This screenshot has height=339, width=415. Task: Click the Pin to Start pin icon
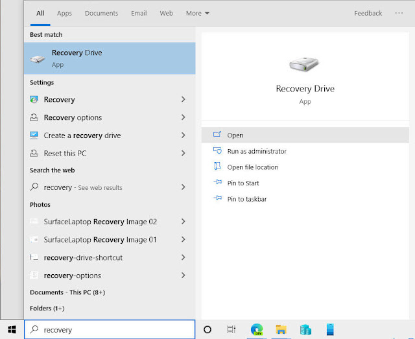point(218,182)
